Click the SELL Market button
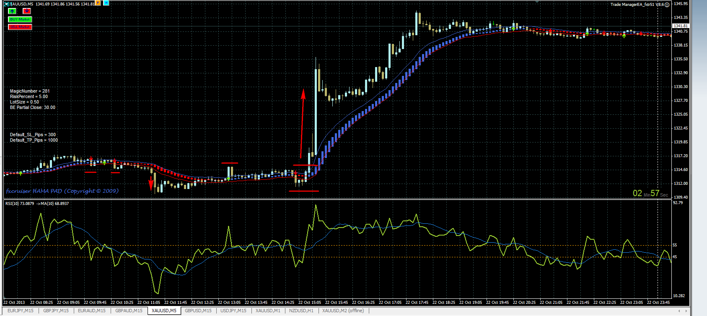The image size is (707, 316). (20, 27)
